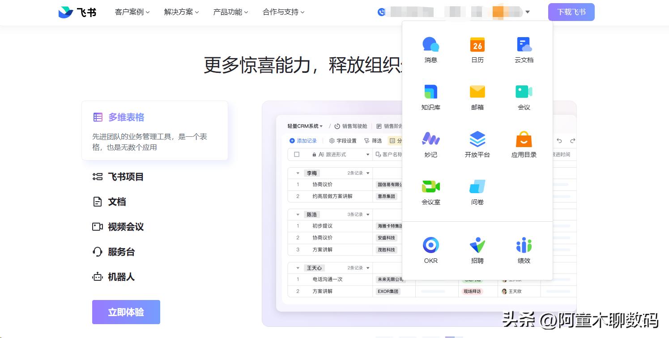Select the 云文档 cloud docs icon
The height and width of the screenshot is (338, 669).
tap(524, 49)
